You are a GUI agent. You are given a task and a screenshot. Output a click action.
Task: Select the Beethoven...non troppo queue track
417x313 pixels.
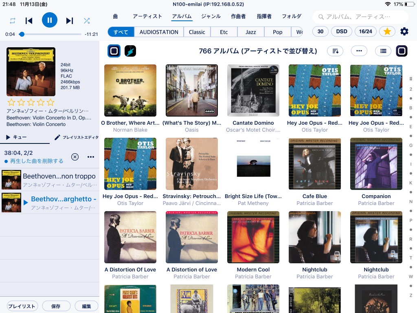pyautogui.click(x=50, y=180)
